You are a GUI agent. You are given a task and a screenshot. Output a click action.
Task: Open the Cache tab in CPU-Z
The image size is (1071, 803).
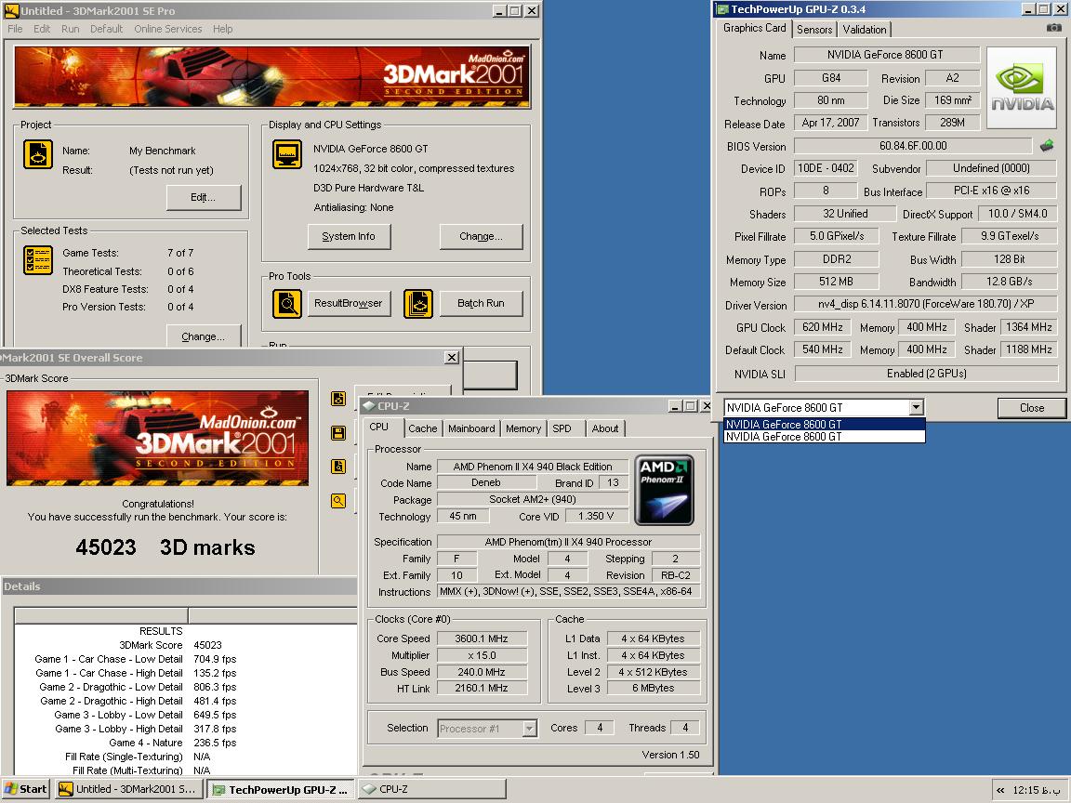pos(423,428)
